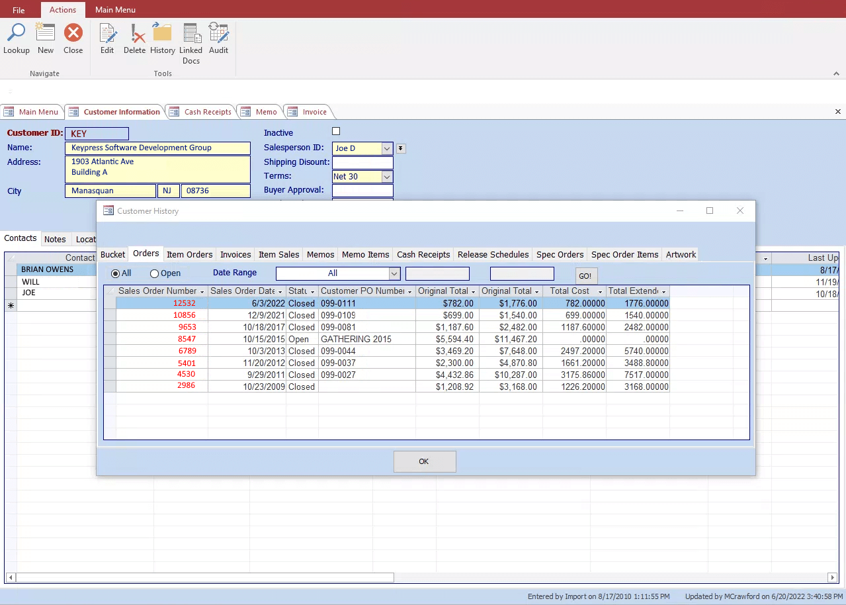This screenshot has width=846, height=605.
Task: Confirm with the OK button
Action: (424, 461)
